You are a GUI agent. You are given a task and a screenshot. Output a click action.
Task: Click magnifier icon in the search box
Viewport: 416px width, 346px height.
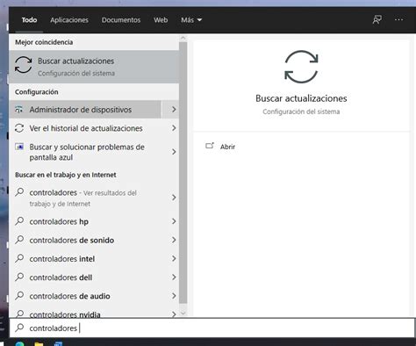(x=19, y=328)
